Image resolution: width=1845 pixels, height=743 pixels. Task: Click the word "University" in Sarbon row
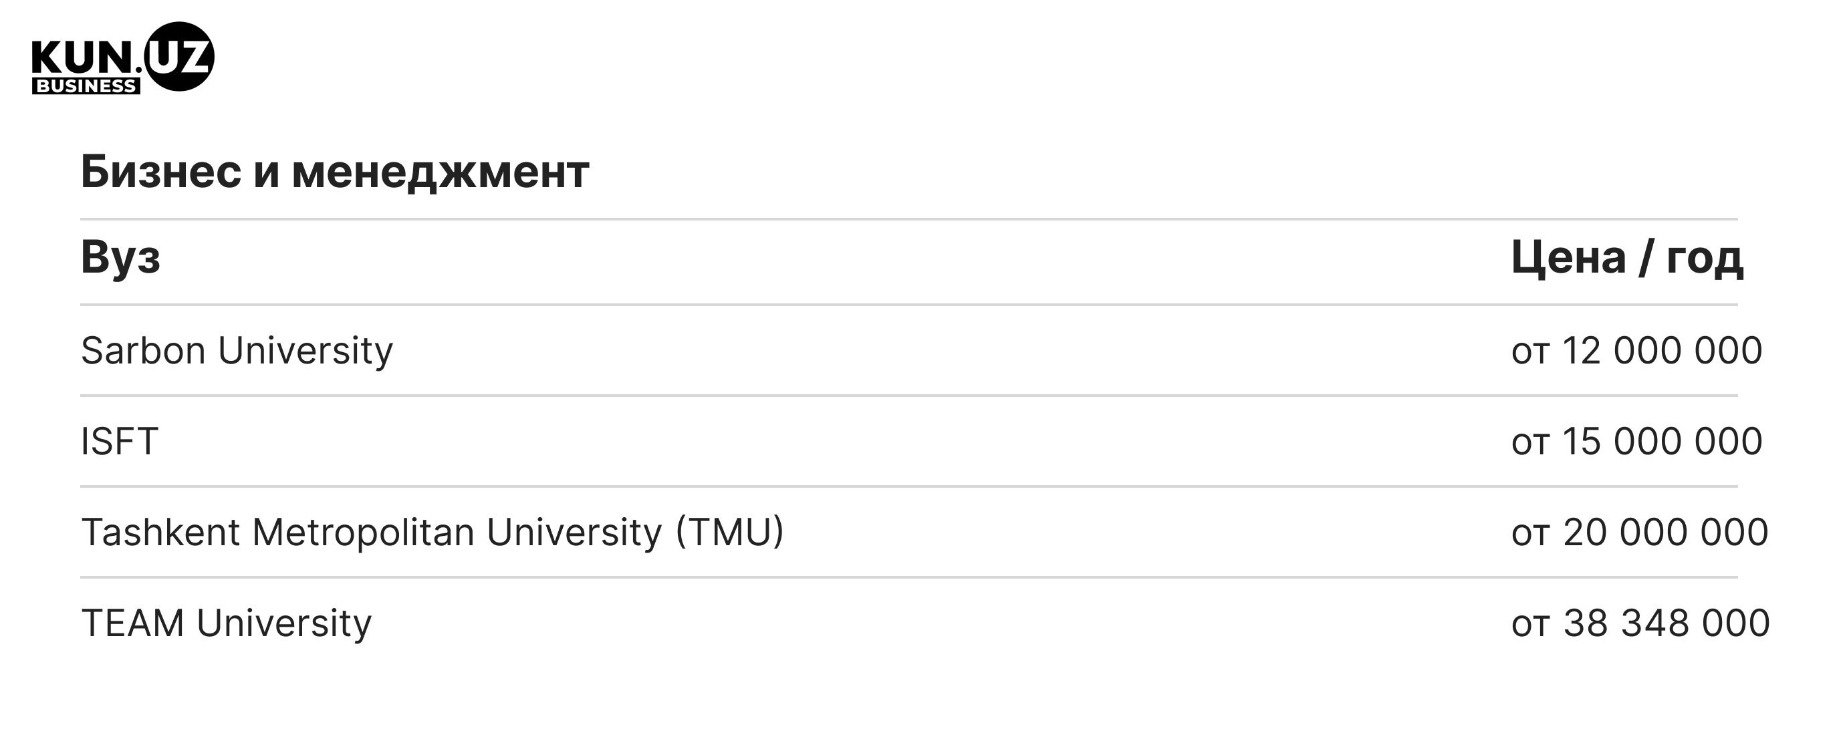coord(306,351)
